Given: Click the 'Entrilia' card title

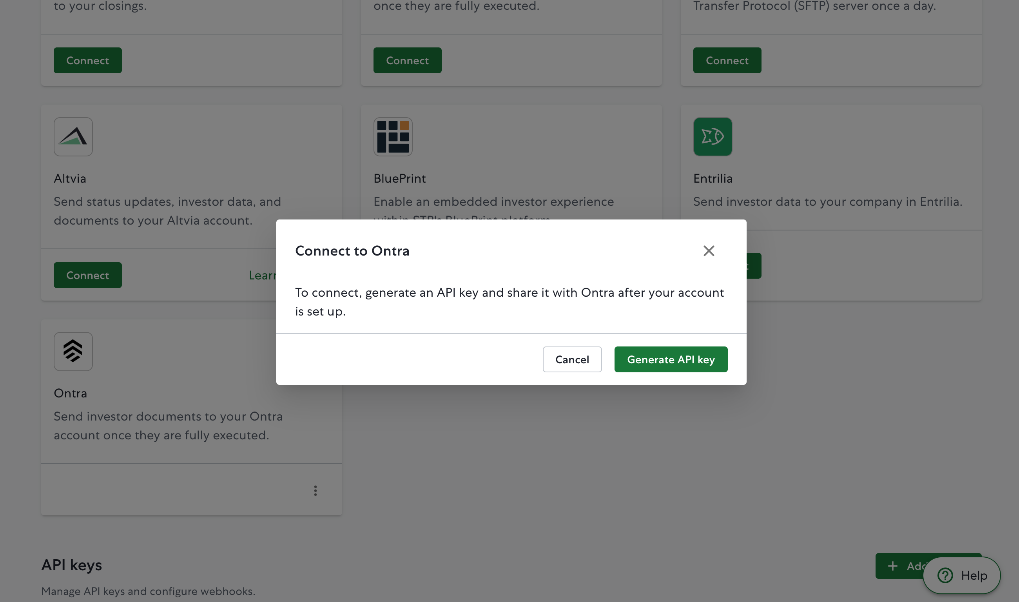Looking at the screenshot, I should [x=713, y=178].
